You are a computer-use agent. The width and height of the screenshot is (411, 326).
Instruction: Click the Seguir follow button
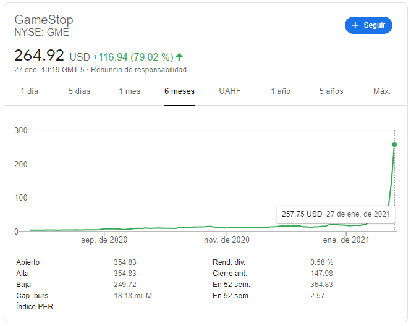tap(368, 25)
